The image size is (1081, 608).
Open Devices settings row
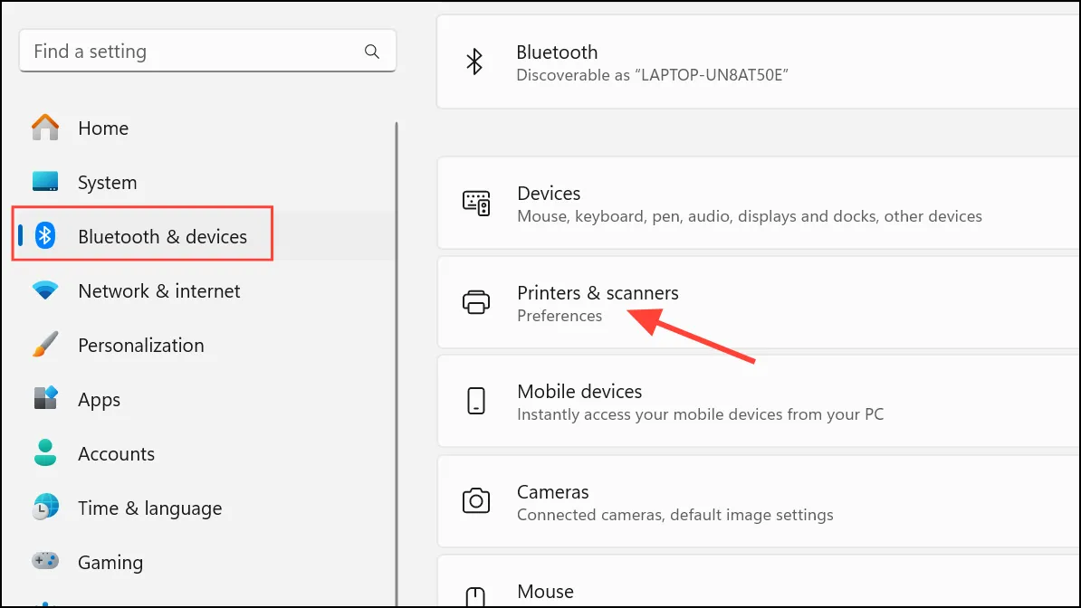pyautogui.click(x=759, y=204)
